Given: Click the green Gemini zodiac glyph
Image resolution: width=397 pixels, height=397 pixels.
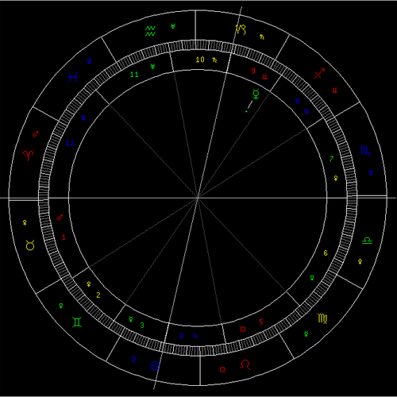Looking at the screenshot, I should [x=77, y=322].
